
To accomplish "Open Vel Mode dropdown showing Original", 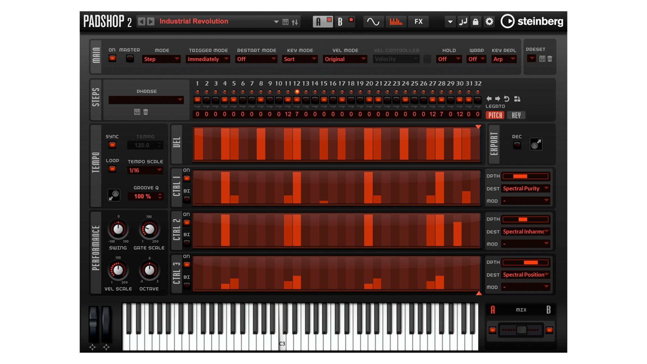I will click(x=345, y=59).
